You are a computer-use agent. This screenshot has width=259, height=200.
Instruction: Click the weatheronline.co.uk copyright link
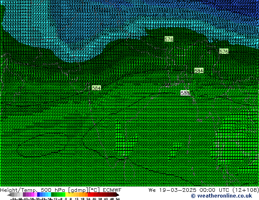pos(221,196)
